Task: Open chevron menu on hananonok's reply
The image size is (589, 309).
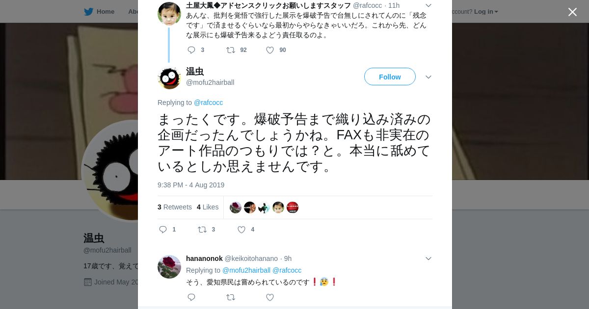Action: click(x=428, y=258)
